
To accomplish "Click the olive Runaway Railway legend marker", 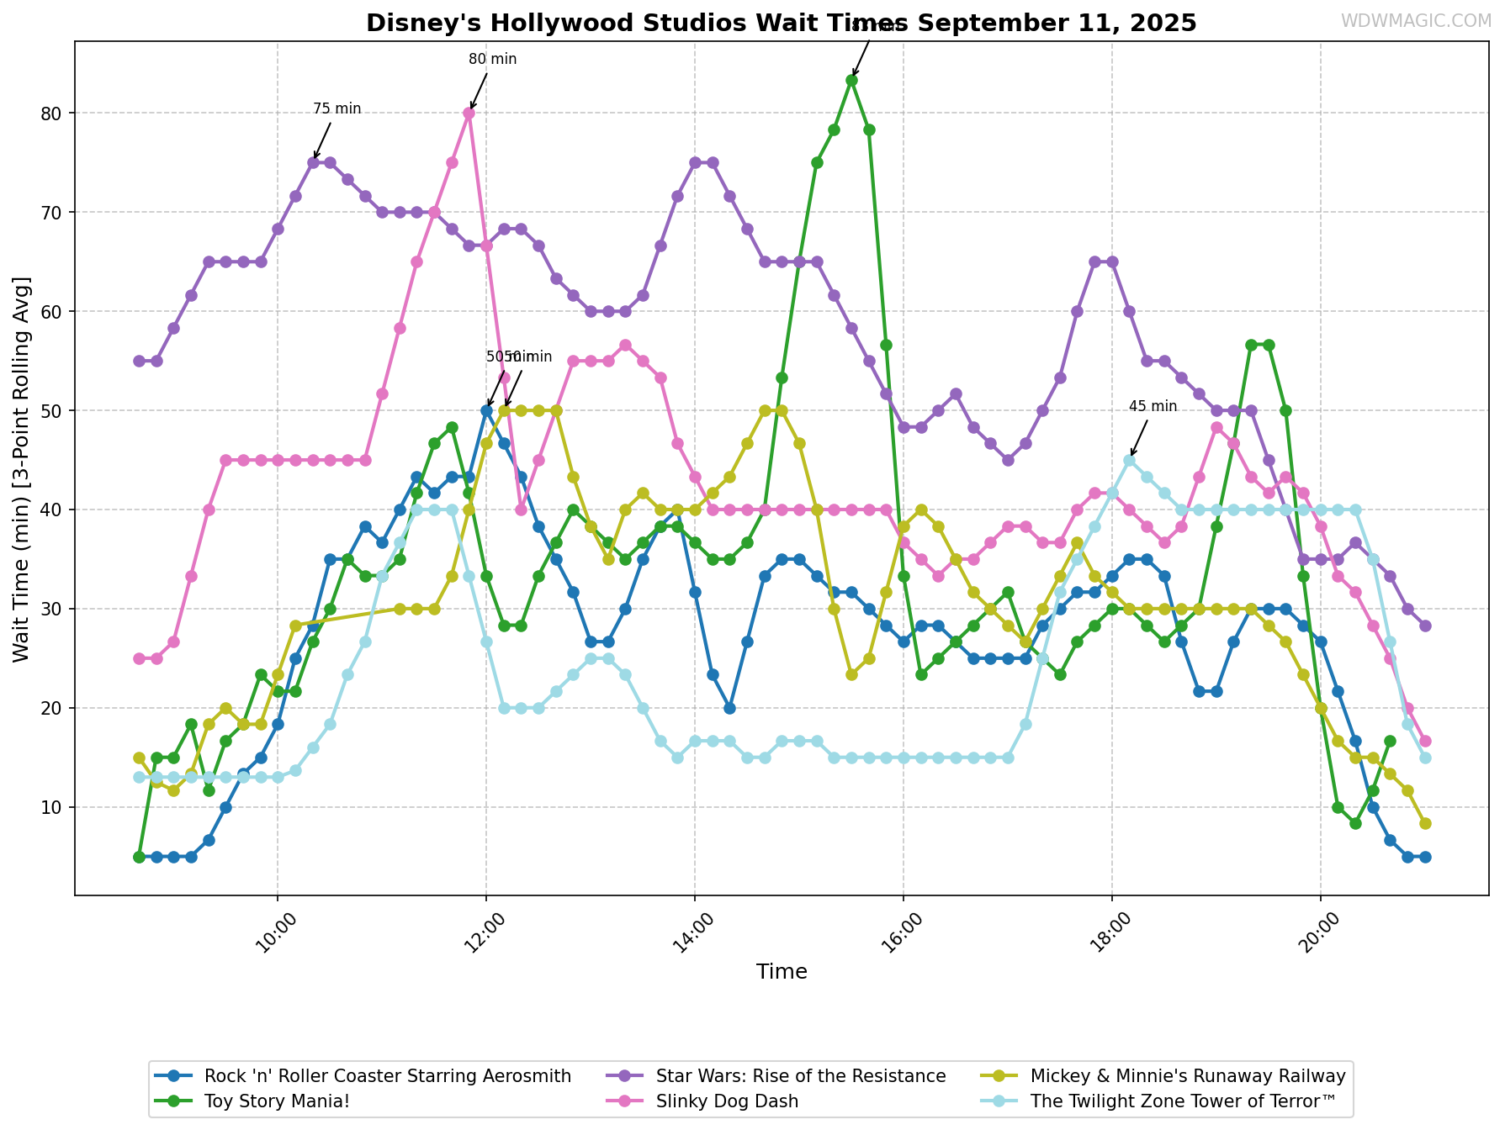I will (x=999, y=1076).
